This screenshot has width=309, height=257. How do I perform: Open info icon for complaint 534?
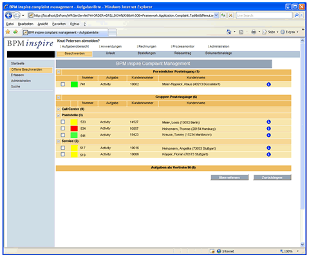pos(268,128)
